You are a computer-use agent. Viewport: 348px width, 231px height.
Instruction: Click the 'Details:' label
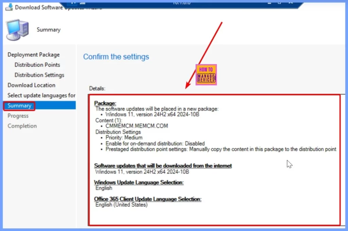97,88
